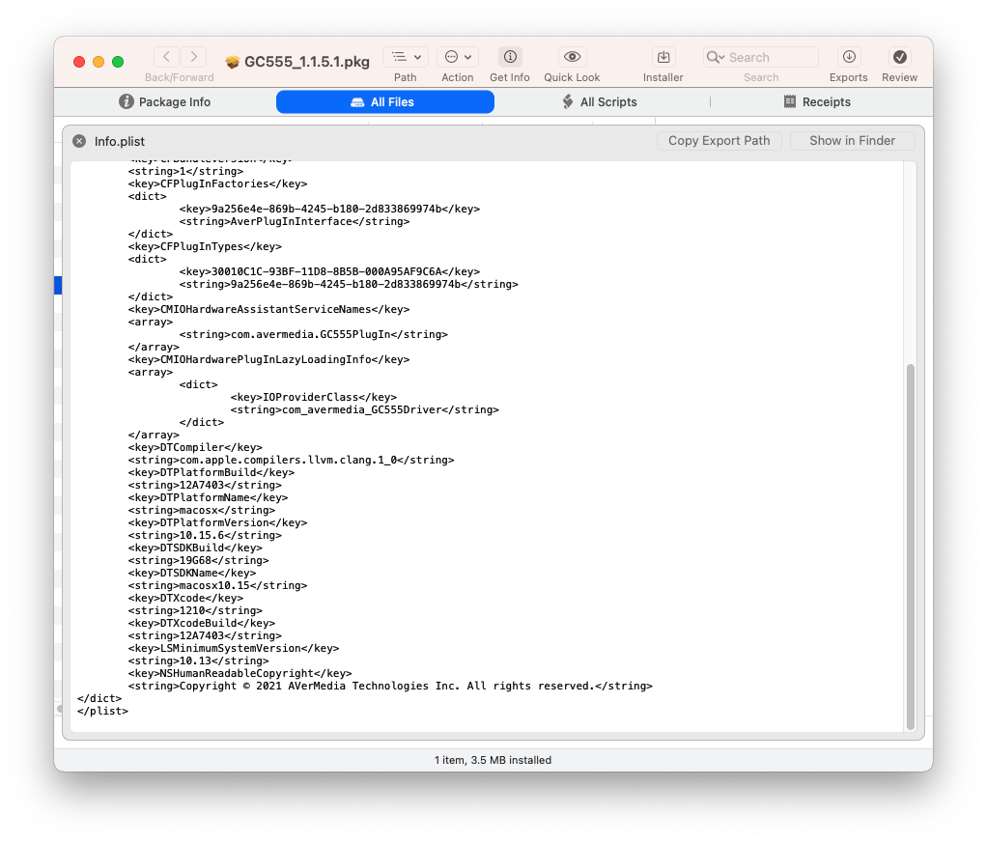The image size is (987, 843).
Task: Click the Review checkmark icon
Action: (899, 57)
